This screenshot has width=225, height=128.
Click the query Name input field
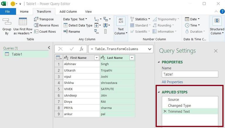click(190, 74)
